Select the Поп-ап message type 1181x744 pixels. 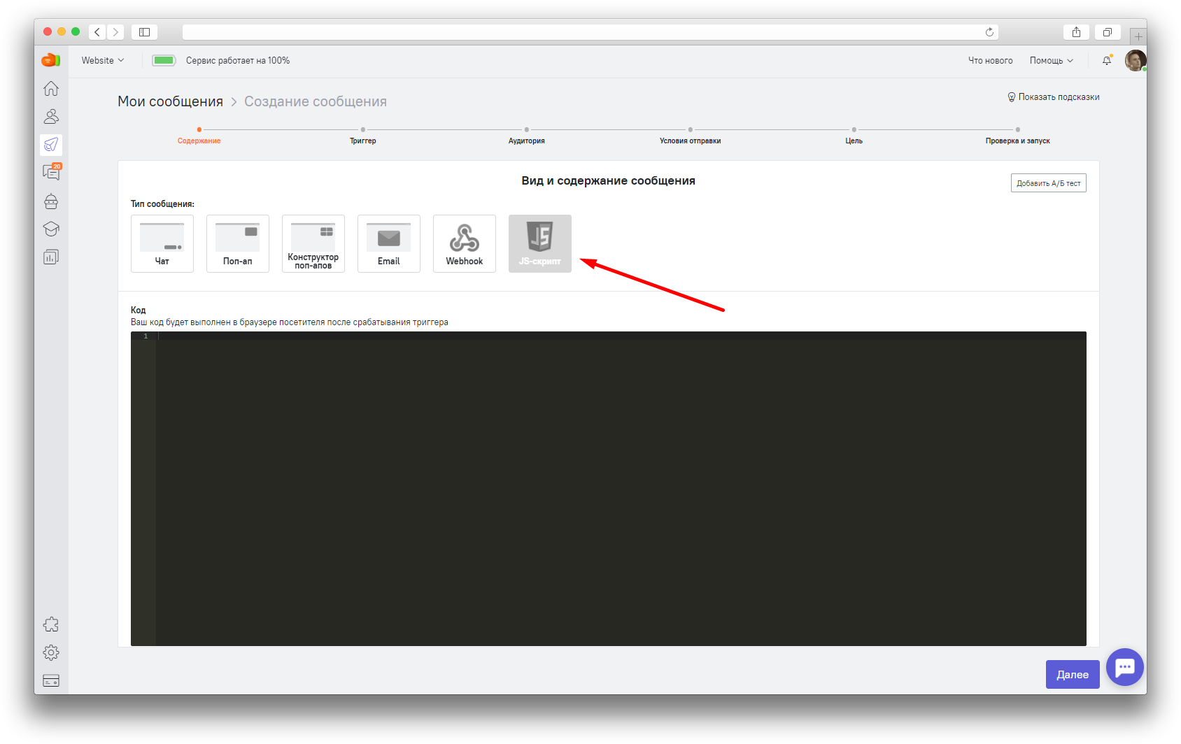click(x=238, y=243)
